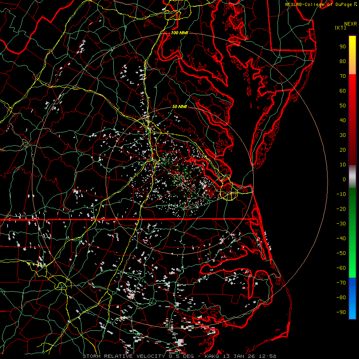Click the NEXR label above the scale
The width and height of the screenshot is (359, 359).
click(x=350, y=24)
